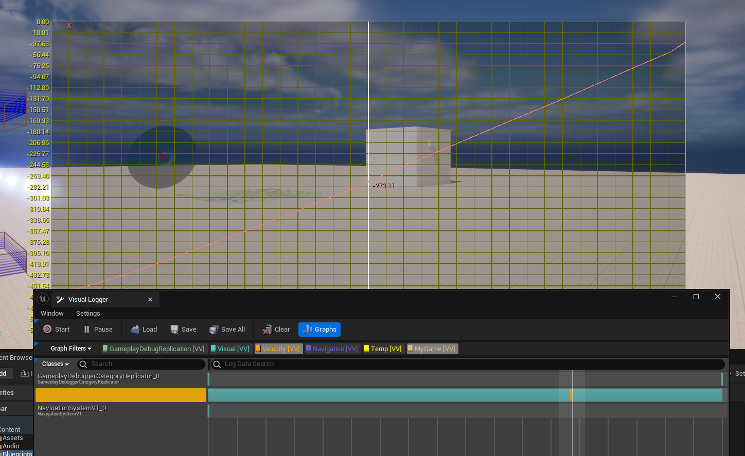Clear the Visual Logger data

click(x=276, y=330)
